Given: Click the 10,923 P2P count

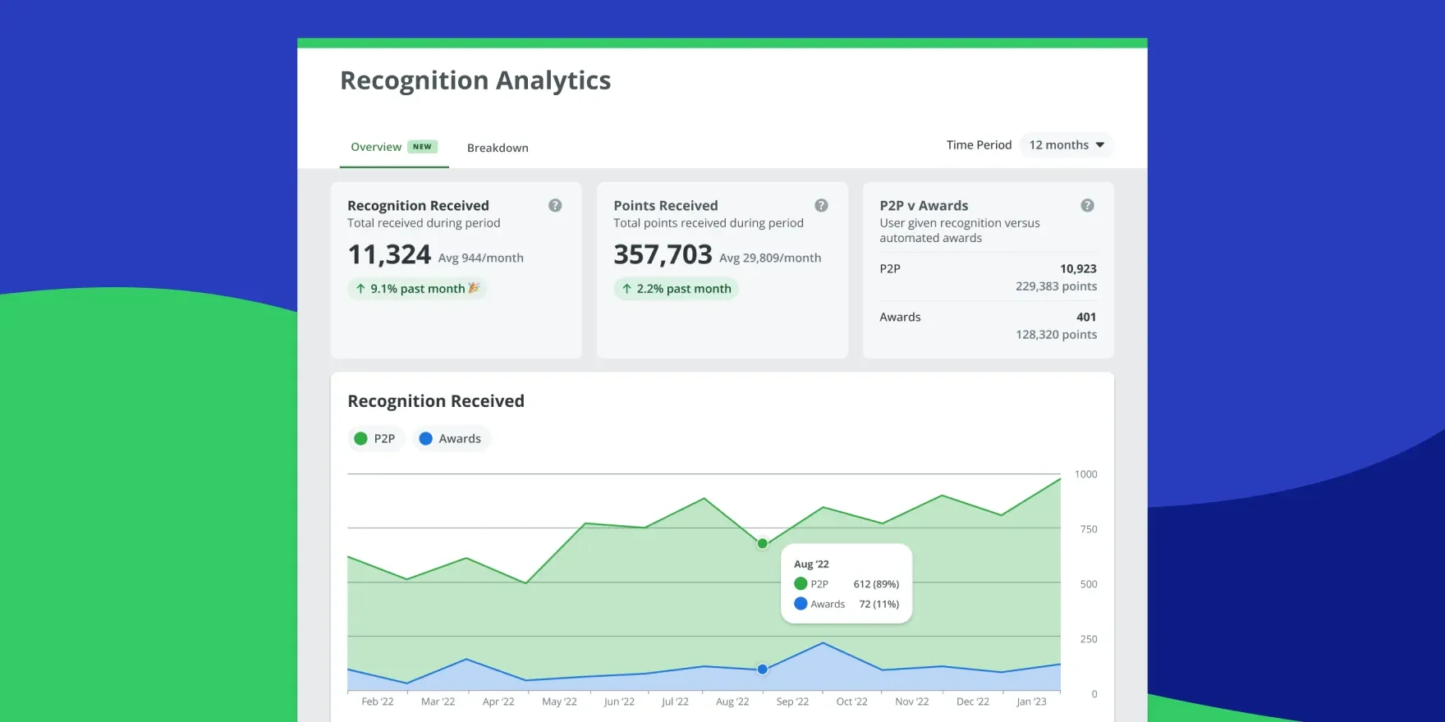Looking at the screenshot, I should (1078, 268).
